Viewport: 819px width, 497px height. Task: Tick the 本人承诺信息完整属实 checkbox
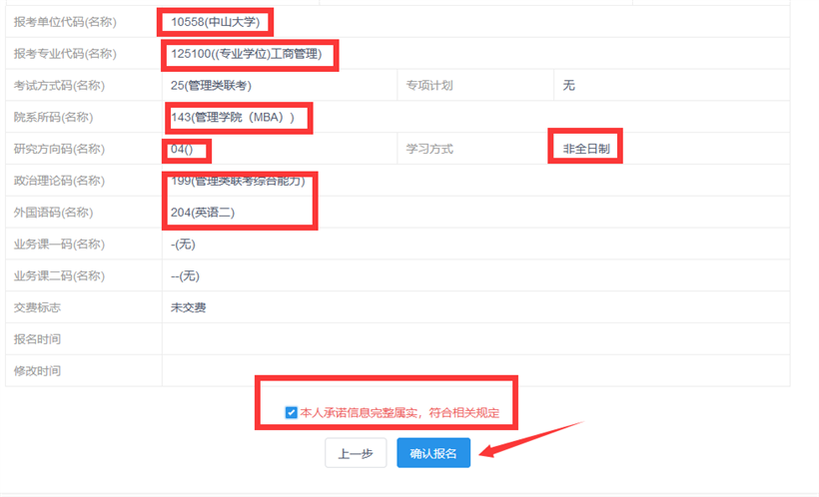[291, 412]
